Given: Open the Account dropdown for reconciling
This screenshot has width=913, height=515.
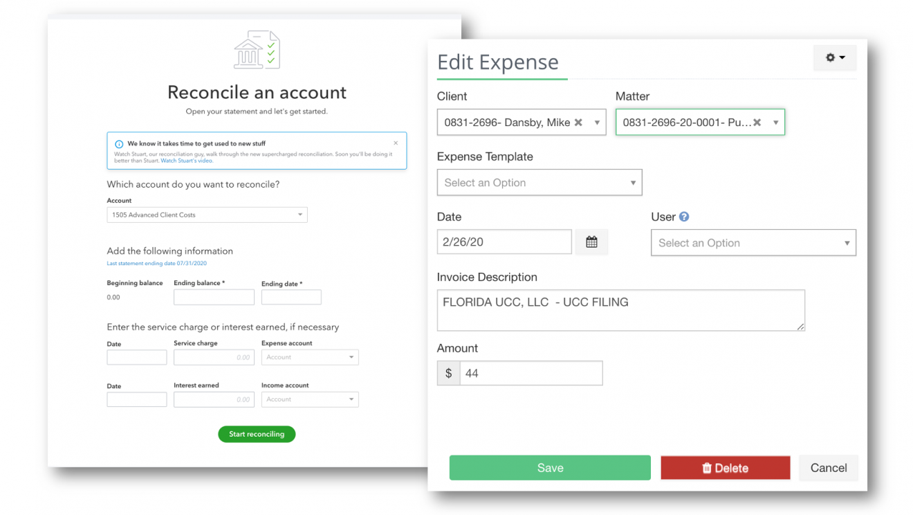Looking at the screenshot, I should 207,215.
